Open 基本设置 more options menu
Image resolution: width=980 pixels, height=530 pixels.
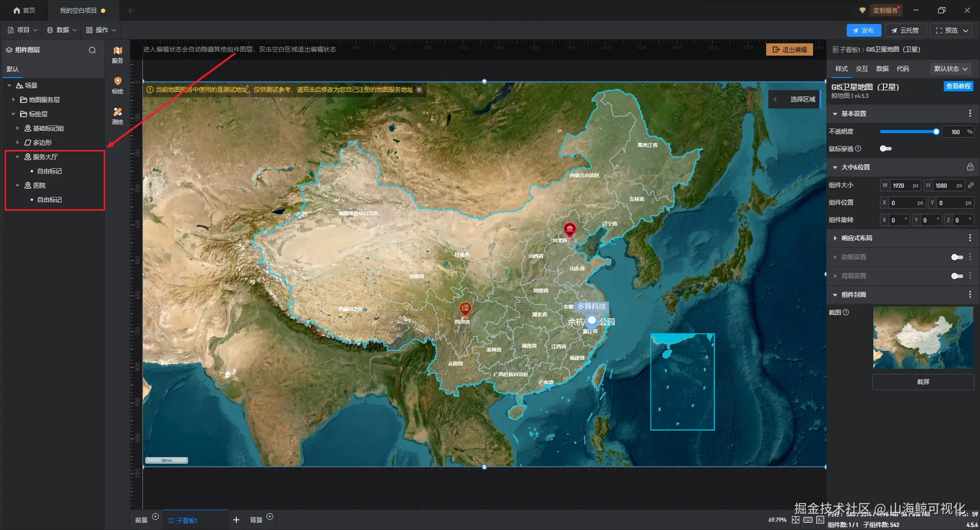tap(970, 114)
